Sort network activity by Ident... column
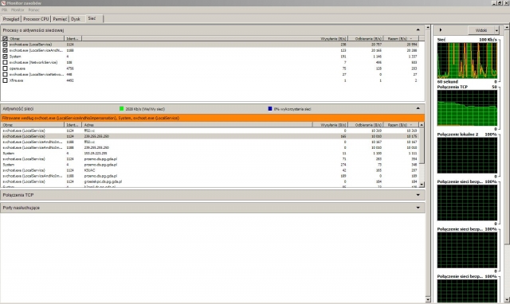 [73, 125]
